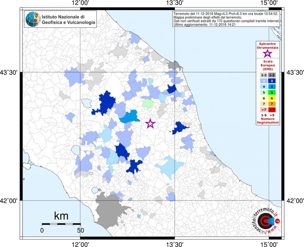Viewport: 304px width, 247px height.
Task: Click the earthquake info text box
Action: click(226, 19)
